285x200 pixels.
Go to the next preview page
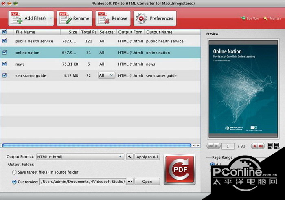(x=254, y=146)
